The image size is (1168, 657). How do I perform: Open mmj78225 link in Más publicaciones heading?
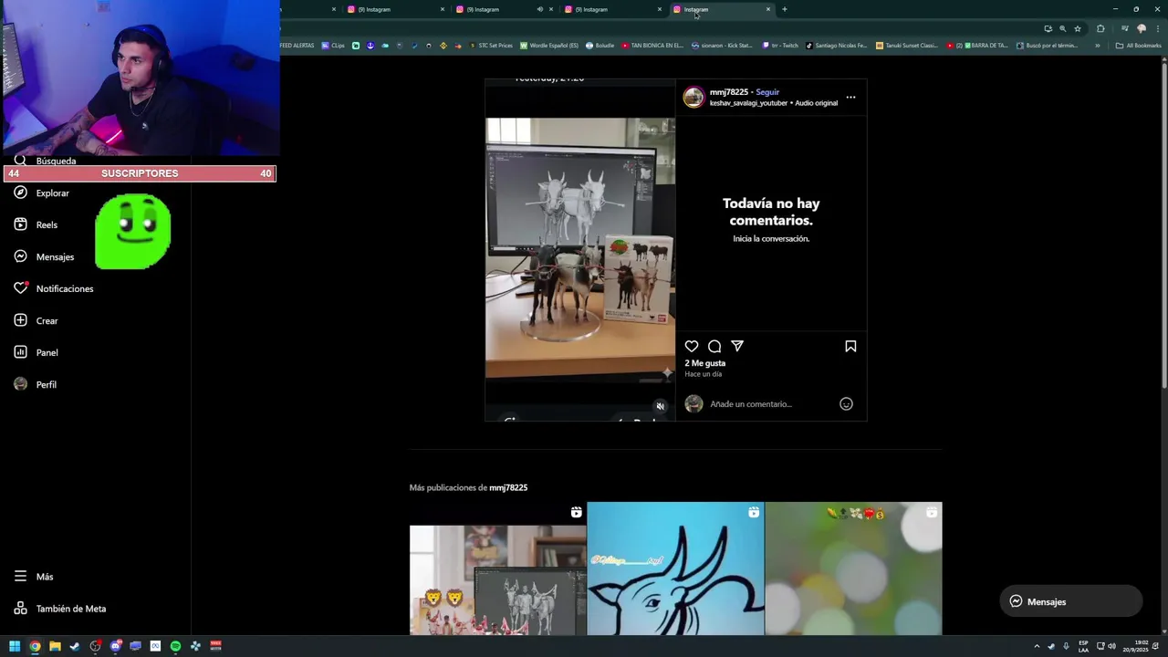(508, 487)
